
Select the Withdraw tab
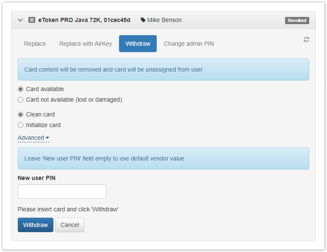138,44
